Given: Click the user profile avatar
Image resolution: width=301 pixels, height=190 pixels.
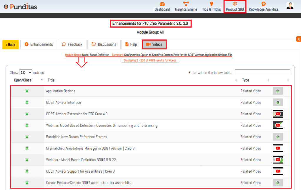Looking at the screenshot, I should coord(290,6).
